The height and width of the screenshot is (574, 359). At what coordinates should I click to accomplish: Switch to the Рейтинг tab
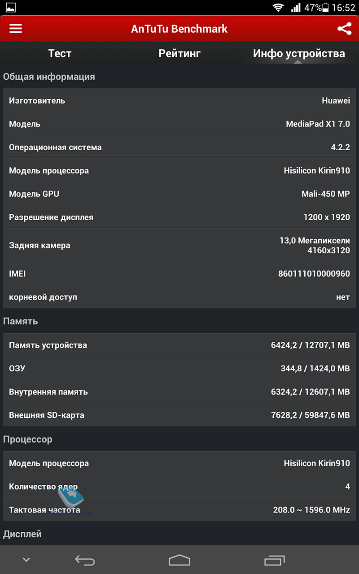click(179, 53)
